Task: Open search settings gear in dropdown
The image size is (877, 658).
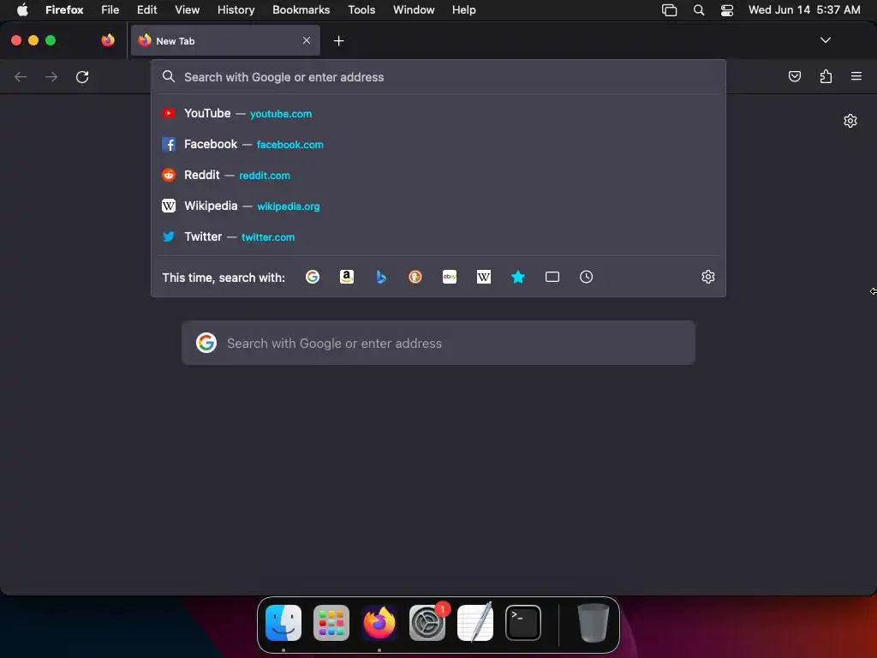Action: click(x=708, y=277)
